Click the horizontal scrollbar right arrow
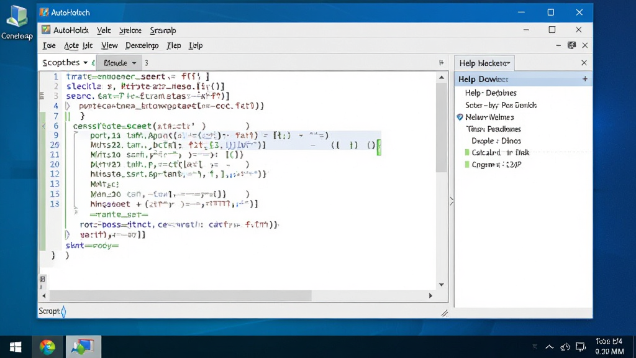Viewport: 636px width, 358px height. click(430, 296)
